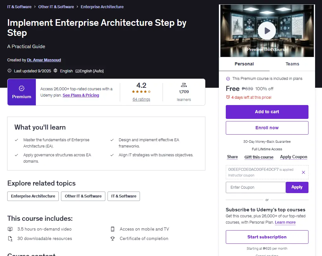Image resolution: width=322 pixels, height=256 pixels.
Task: Click the '4 days left at this price!' text
Action: pyautogui.click(x=251, y=97)
